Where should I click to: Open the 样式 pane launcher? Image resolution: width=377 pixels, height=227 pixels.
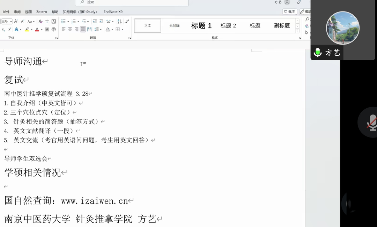300,38
